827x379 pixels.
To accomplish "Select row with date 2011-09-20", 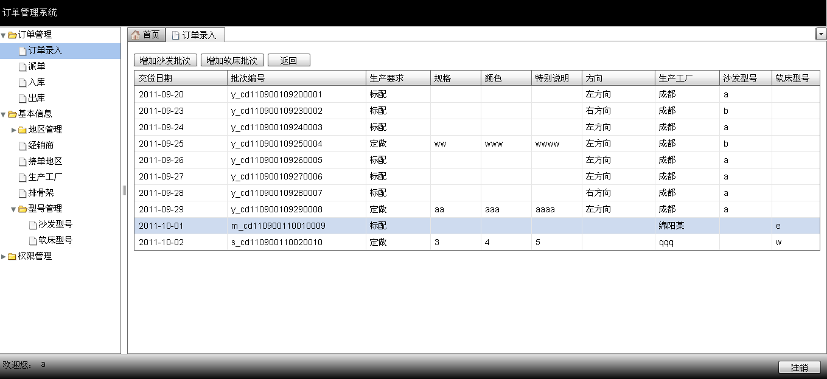I will click(477, 94).
